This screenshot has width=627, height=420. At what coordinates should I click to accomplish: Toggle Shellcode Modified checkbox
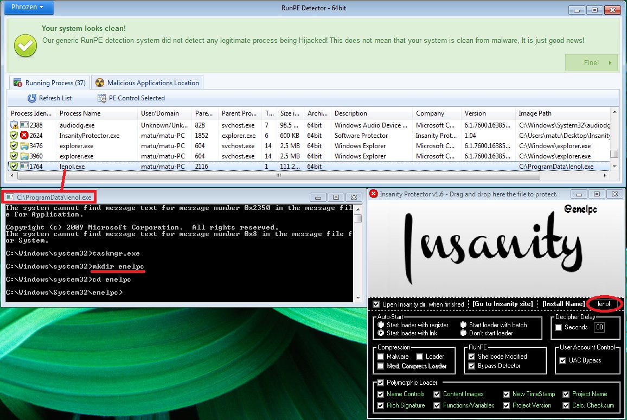tap(471, 357)
